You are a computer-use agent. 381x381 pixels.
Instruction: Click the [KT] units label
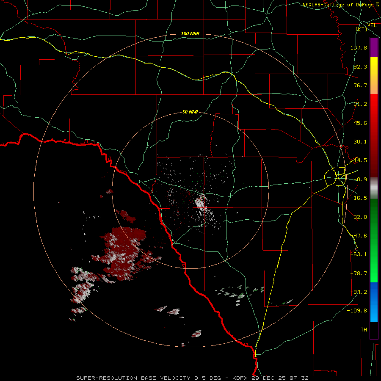pyautogui.click(x=362, y=29)
